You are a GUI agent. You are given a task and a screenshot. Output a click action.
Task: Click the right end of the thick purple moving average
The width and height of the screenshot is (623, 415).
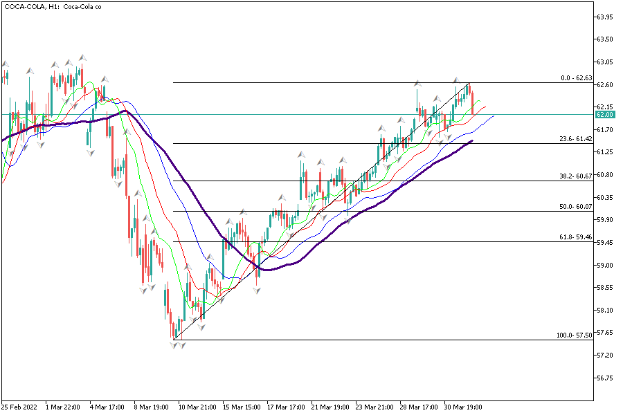[x=471, y=141]
